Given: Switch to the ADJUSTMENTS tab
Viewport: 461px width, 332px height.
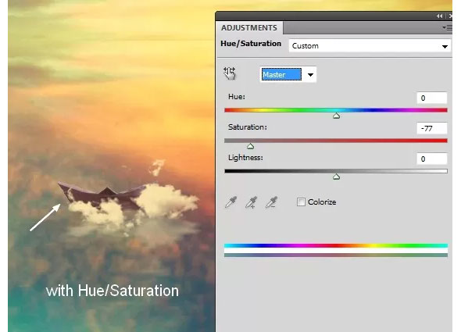Looking at the screenshot, I should tap(249, 28).
